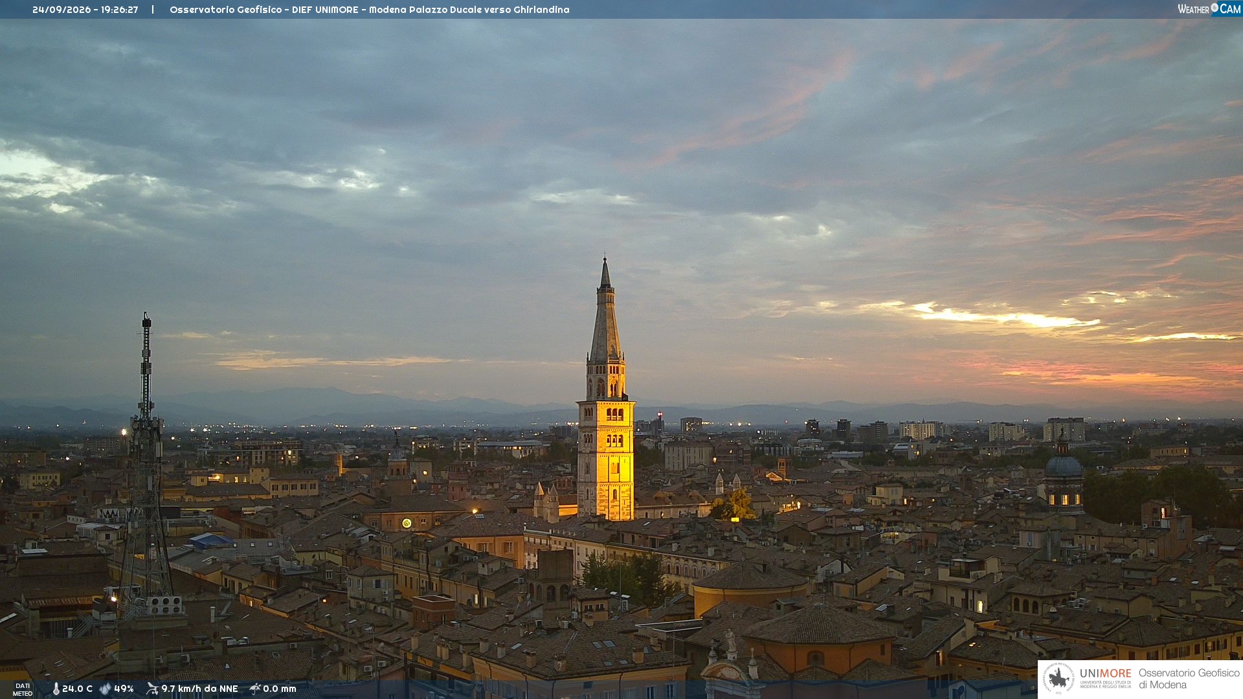
Task: Click the UNIMORE logo text
Action: click(x=1105, y=674)
